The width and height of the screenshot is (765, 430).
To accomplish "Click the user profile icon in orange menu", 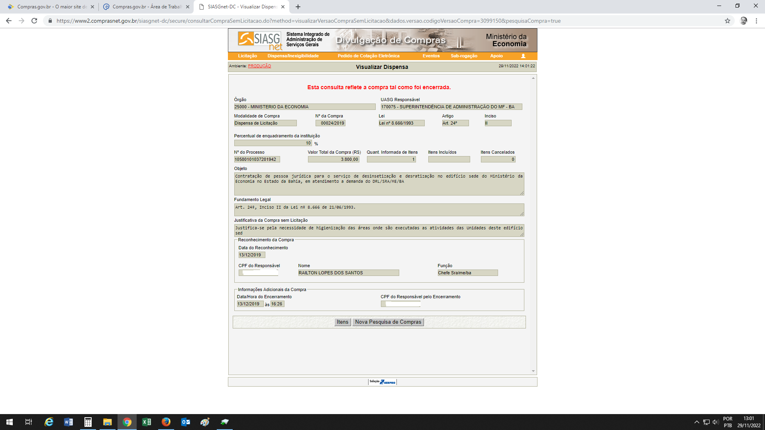I will point(523,56).
